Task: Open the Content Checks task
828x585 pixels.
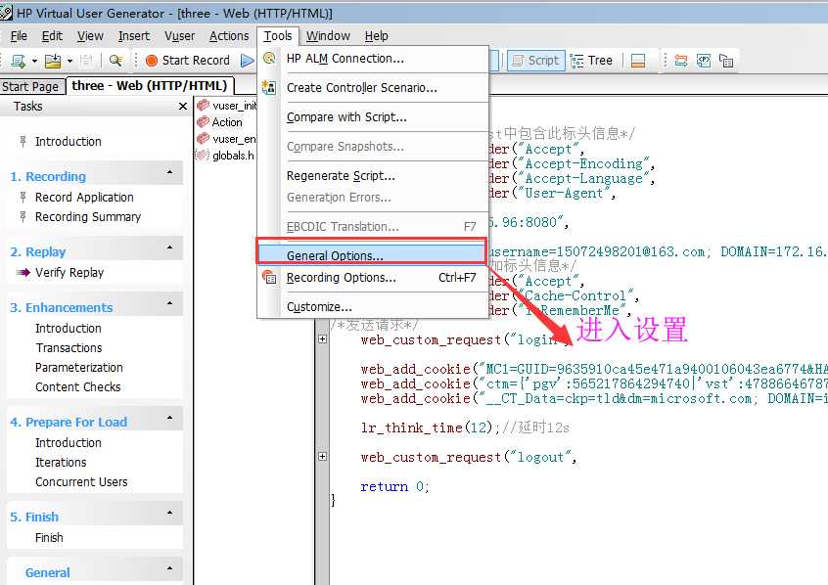Action: pyautogui.click(x=77, y=387)
